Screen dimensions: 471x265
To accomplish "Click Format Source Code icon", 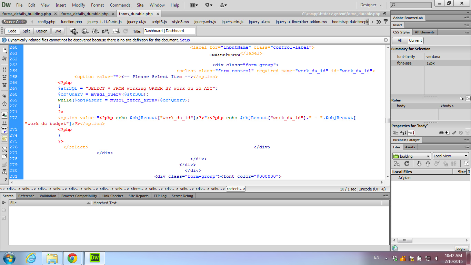I will pos(4,171).
